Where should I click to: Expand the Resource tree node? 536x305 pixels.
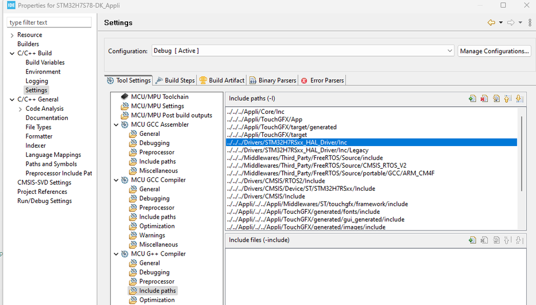pyautogui.click(x=12, y=35)
